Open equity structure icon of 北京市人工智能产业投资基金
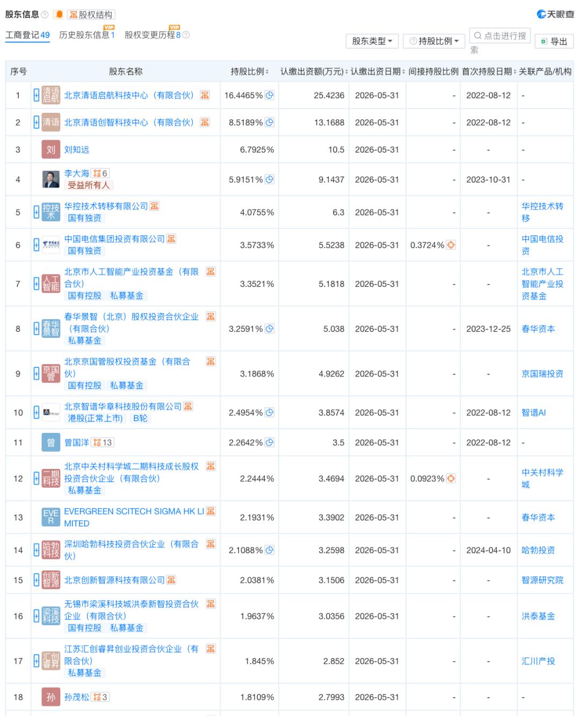Screen dimensions: 580x716 (x=211, y=272)
